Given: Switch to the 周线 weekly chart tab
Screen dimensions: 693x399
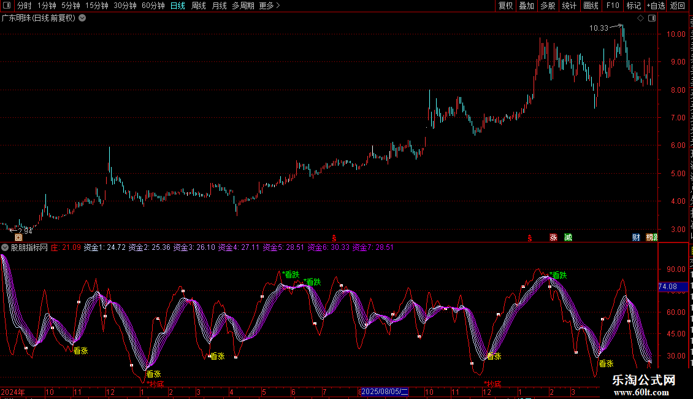Looking at the screenshot, I should click(x=199, y=6).
